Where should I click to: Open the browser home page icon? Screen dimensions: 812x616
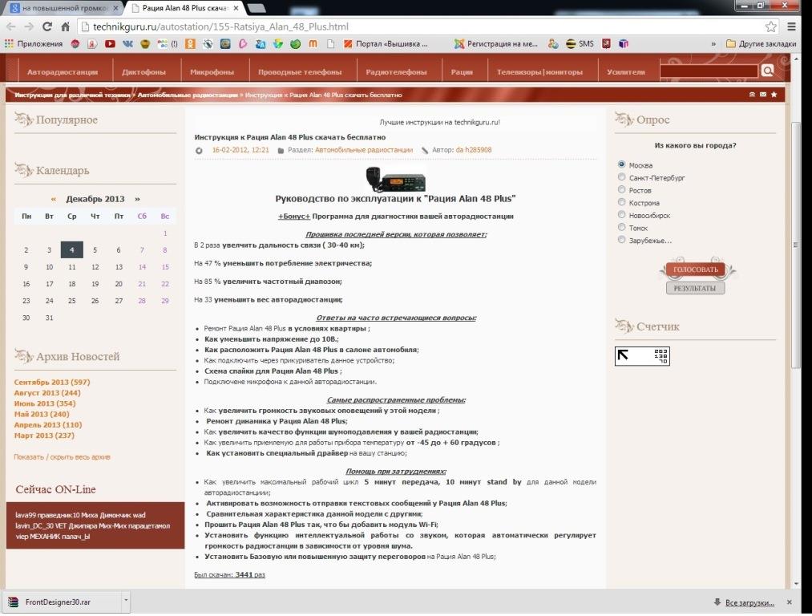65,26
